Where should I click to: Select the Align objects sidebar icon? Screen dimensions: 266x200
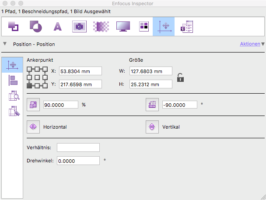pos(13,80)
